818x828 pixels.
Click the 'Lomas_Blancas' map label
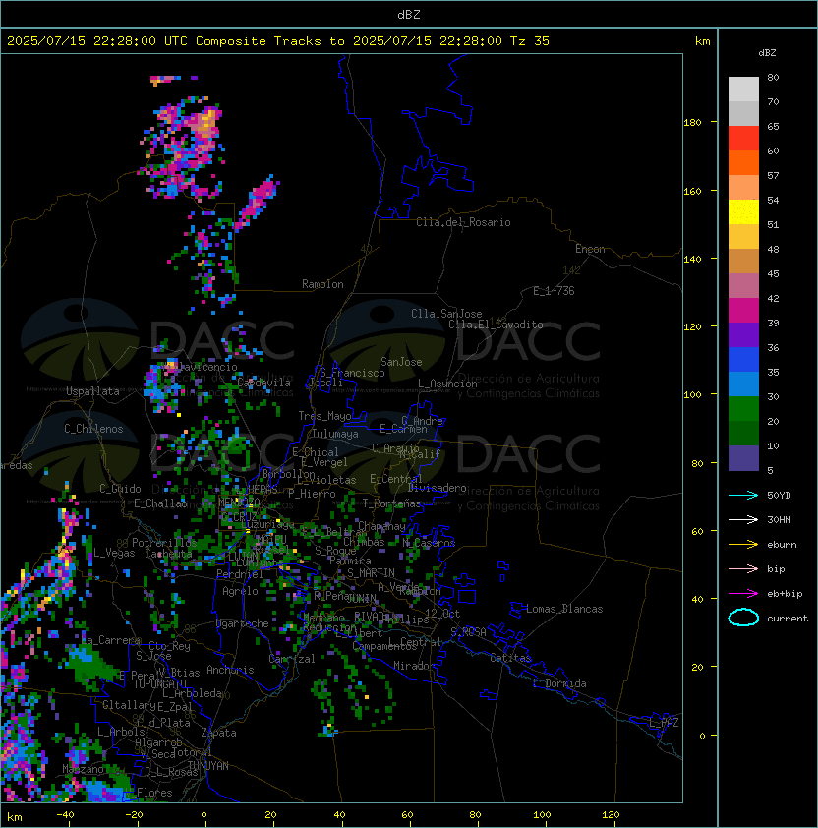click(x=564, y=609)
